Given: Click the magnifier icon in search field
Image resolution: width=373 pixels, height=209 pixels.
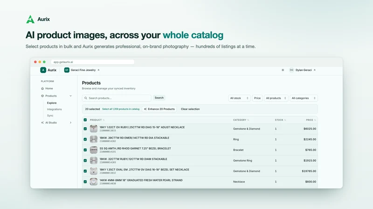Looking at the screenshot, I should [86, 98].
